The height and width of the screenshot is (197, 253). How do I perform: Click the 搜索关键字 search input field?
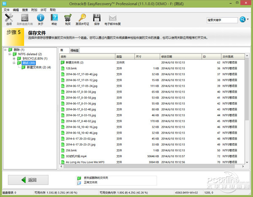pos(222,20)
